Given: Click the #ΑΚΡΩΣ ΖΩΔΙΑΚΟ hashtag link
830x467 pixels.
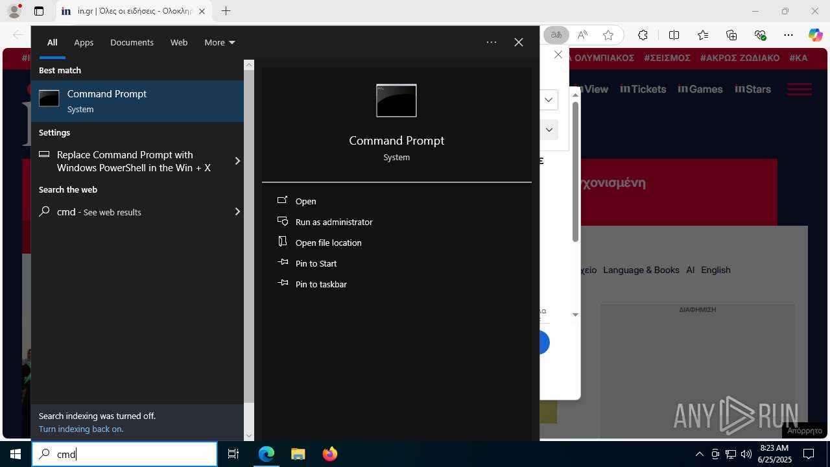Looking at the screenshot, I should tap(740, 58).
